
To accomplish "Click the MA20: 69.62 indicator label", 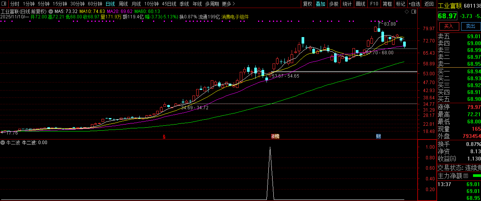I will point(120,11).
